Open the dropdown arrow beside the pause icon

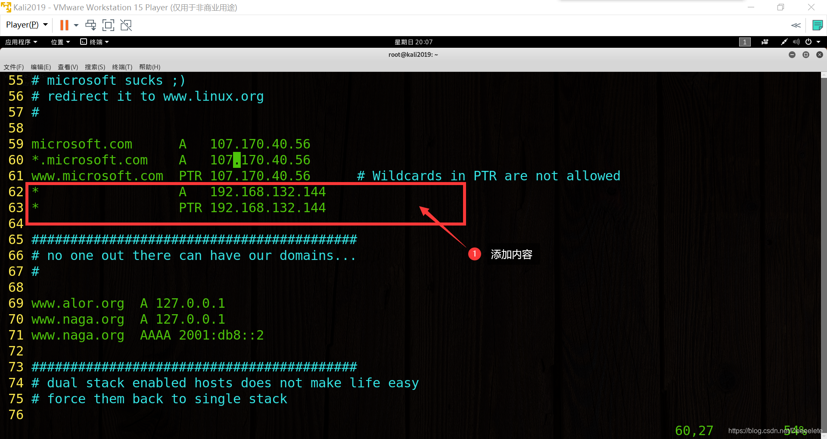coord(76,25)
